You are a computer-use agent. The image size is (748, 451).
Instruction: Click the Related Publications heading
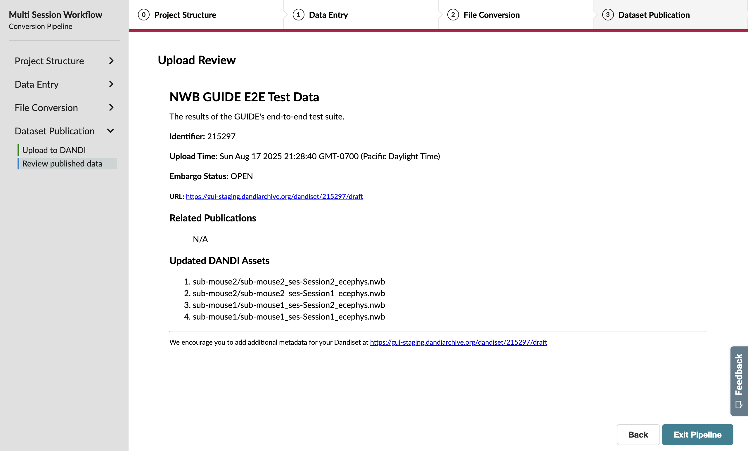tap(212, 218)
